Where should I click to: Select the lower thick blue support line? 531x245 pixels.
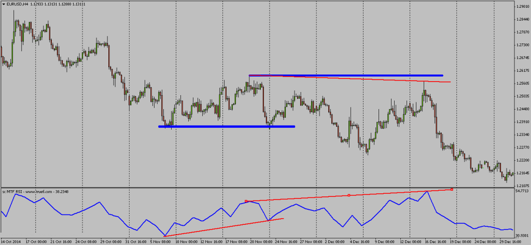click(227, 127)
